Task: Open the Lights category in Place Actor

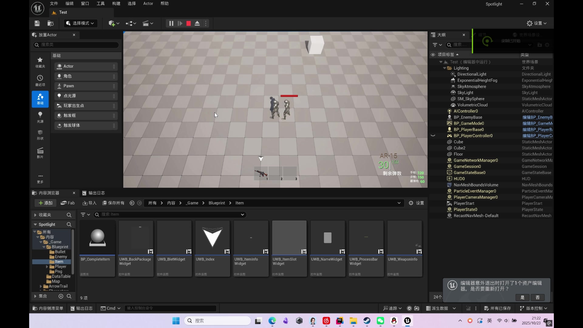Action: [x=40, y=117]
